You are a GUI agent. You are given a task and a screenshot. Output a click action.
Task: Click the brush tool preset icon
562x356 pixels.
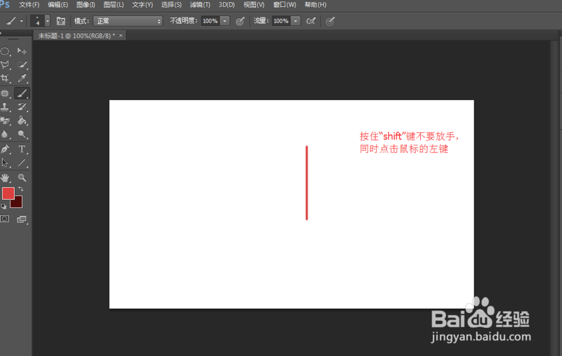pyautogui.click(x=11, y=21)
